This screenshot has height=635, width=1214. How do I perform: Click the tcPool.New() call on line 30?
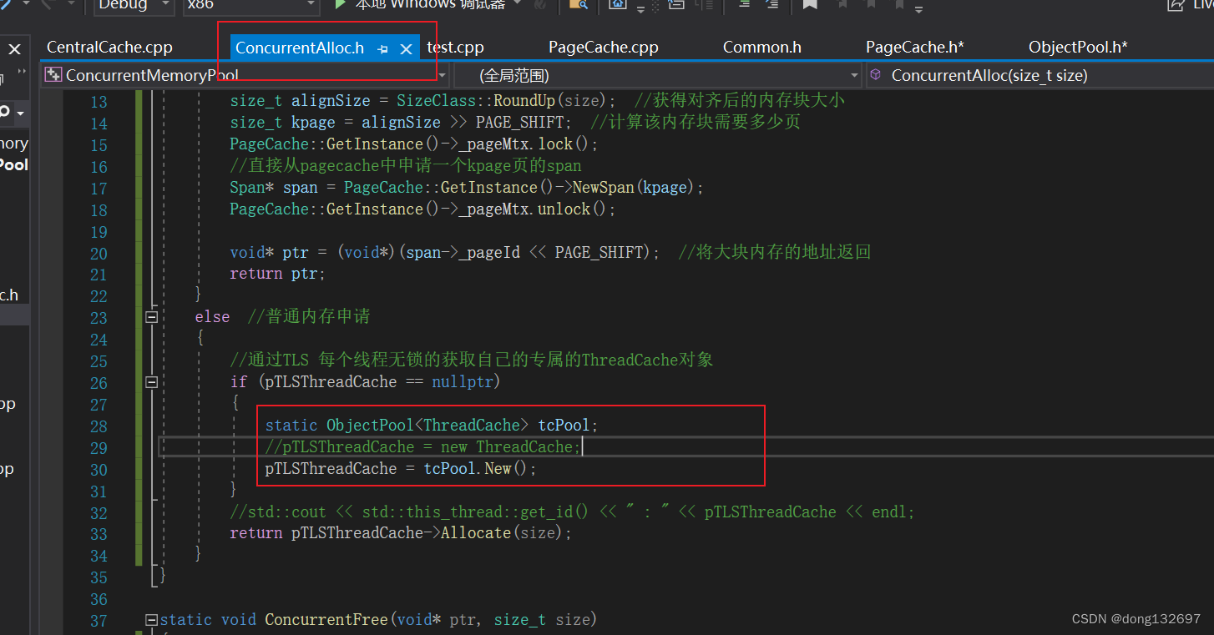(476, 469)
